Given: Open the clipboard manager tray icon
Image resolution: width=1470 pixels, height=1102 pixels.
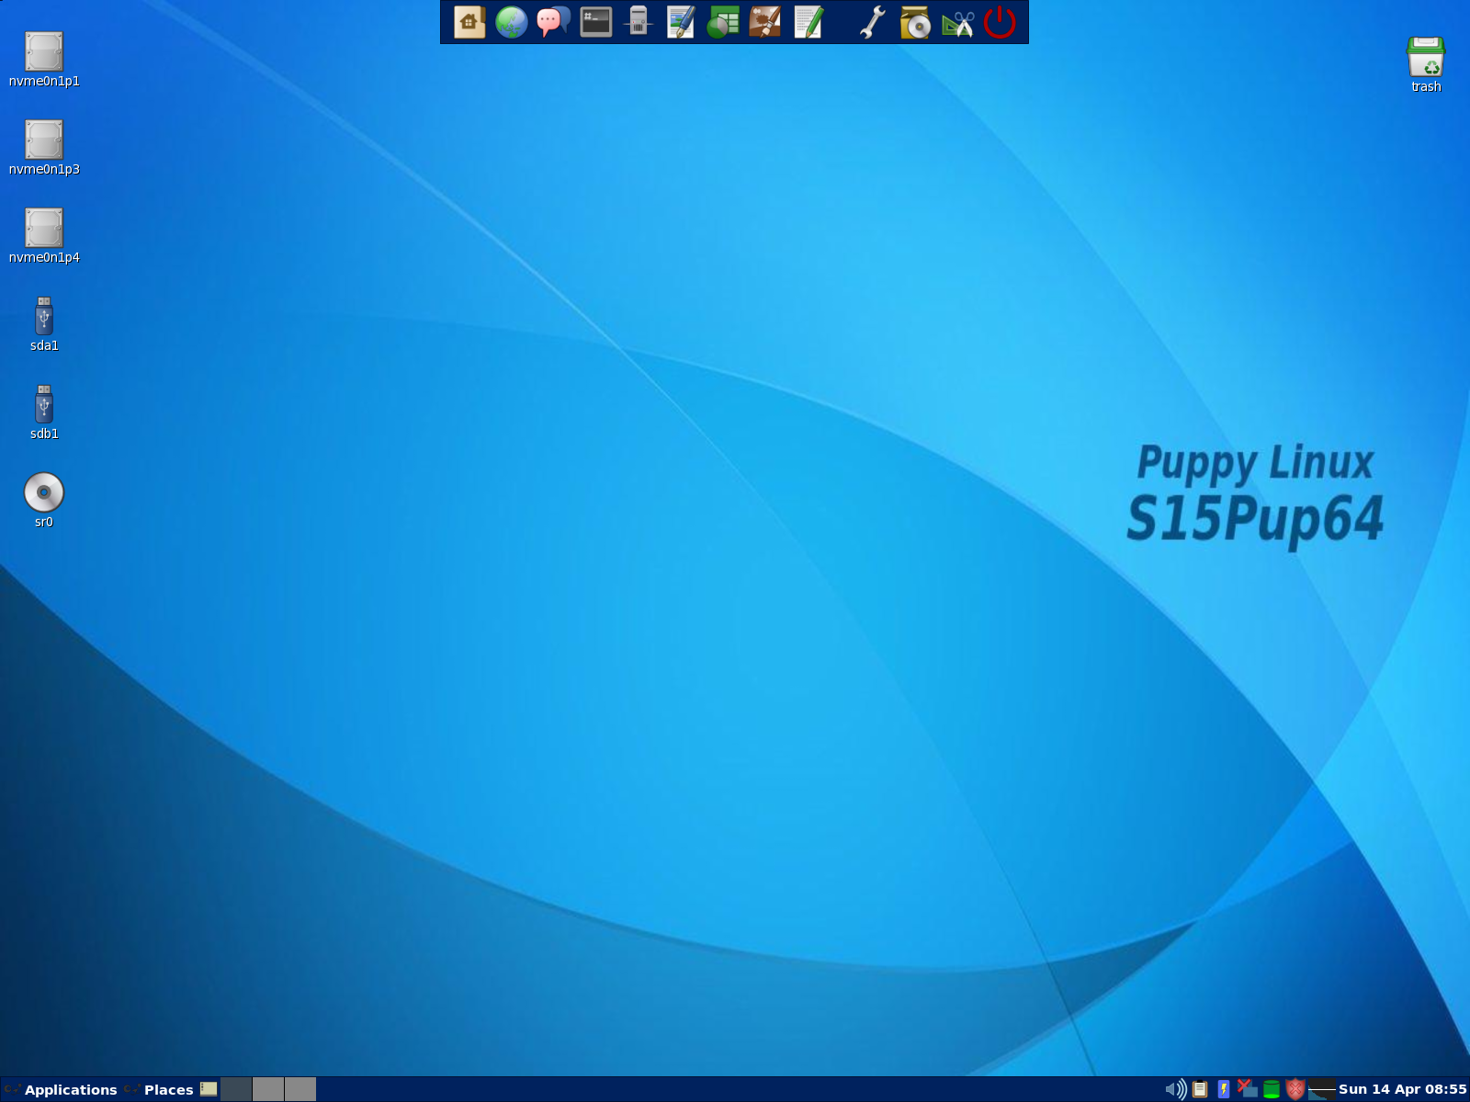Looking at the screenshot, I should pyautogui.click(x=1200, y=1089).
